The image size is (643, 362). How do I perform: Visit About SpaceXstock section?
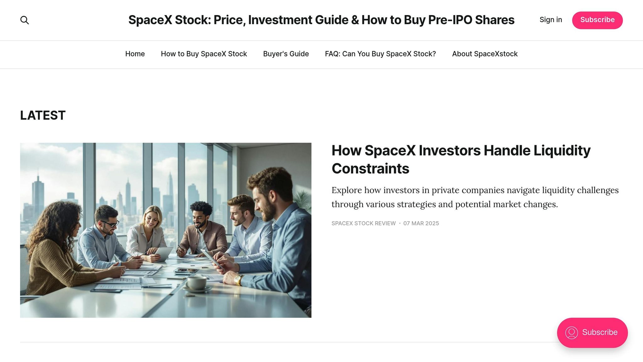(x=484, y=54)
